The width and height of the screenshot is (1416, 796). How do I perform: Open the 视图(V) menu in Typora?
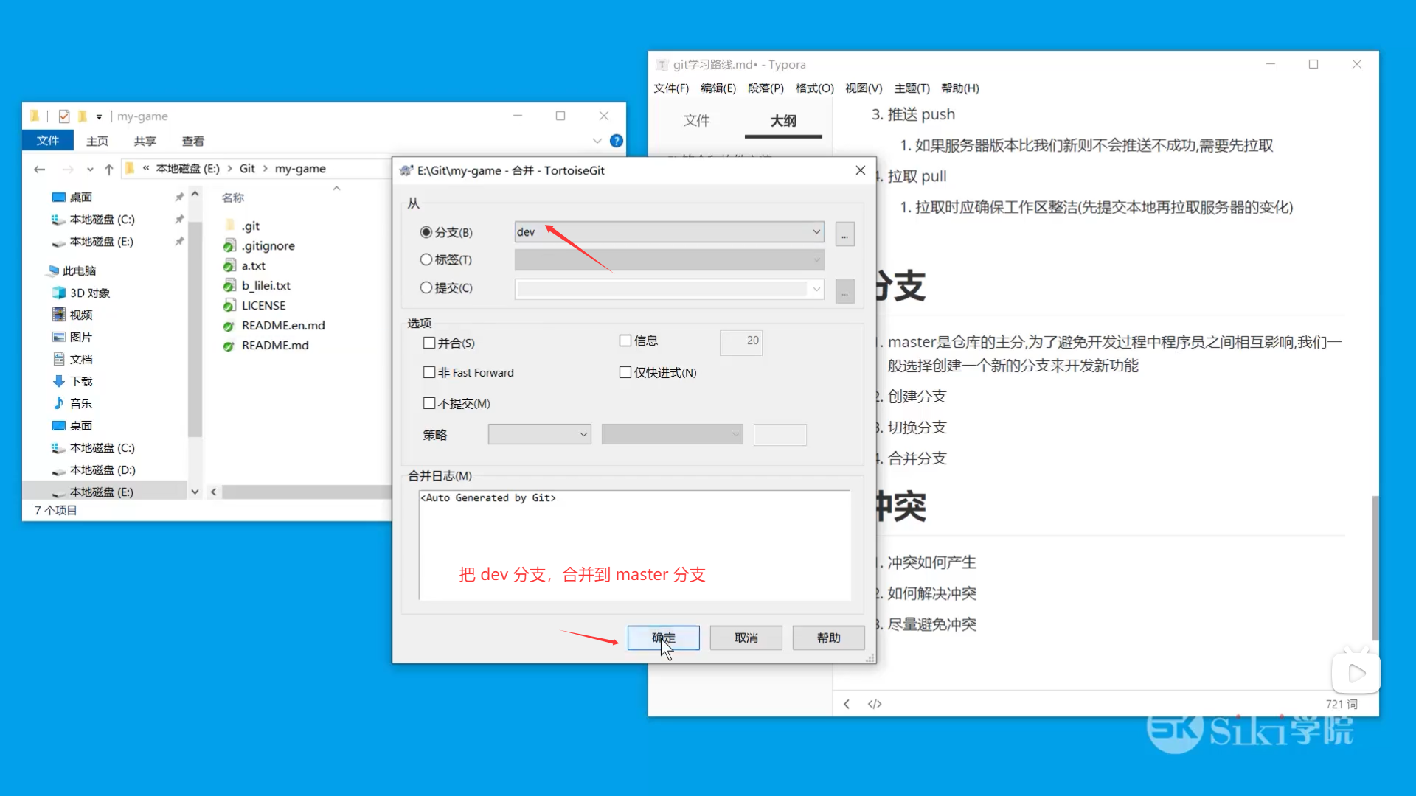[x=863, y=88]
